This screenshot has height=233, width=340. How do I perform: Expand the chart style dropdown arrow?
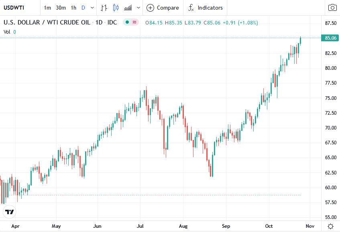coord(138,8)
